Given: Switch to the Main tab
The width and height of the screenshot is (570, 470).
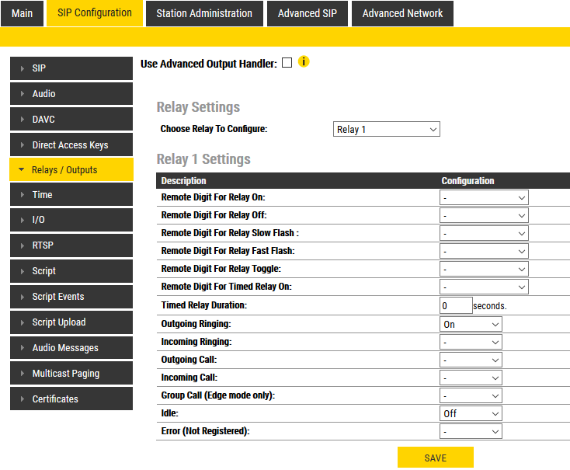Looking at the screenshot, I should pyautogui.click(x=23, y=13).
